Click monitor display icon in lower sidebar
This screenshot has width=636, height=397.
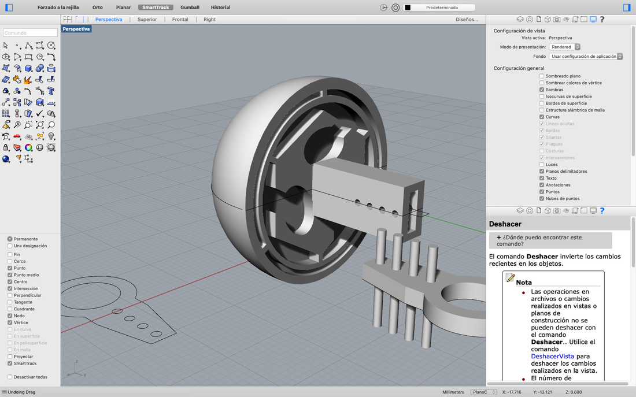[593, 210]
